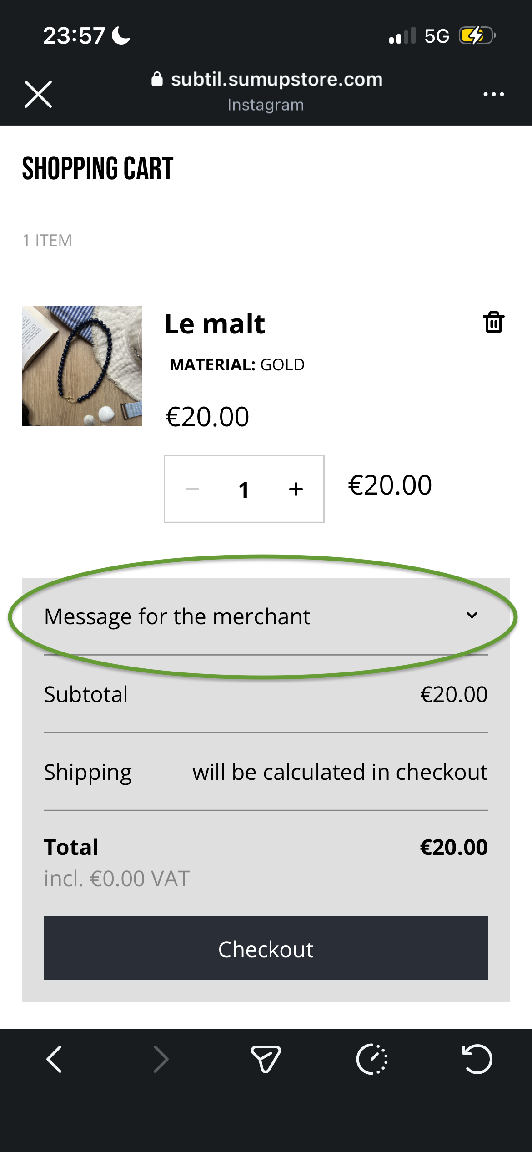532x1152 pixels.
Task: Tap the subtil.sumupstore.com address bar
Action: [267, 80]
